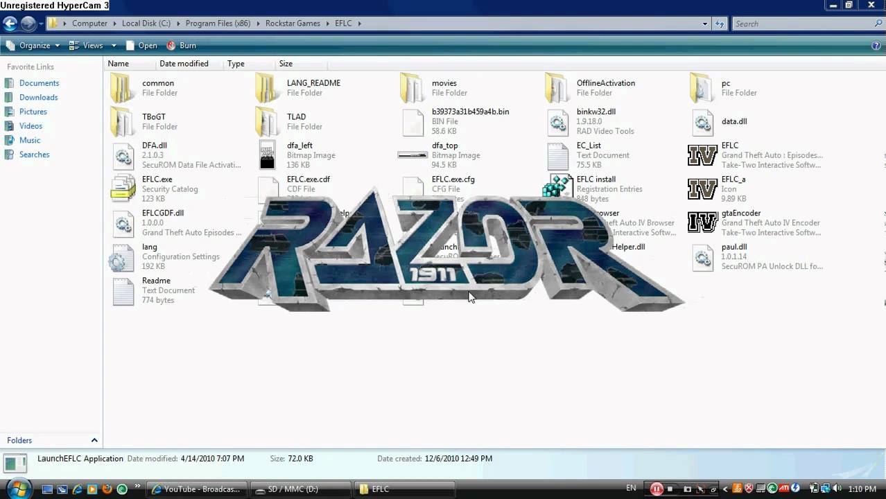The height and width of the screenshot is (499, 886).
Task: Select the TLAD folder
Action: click(x=288, y=122)
